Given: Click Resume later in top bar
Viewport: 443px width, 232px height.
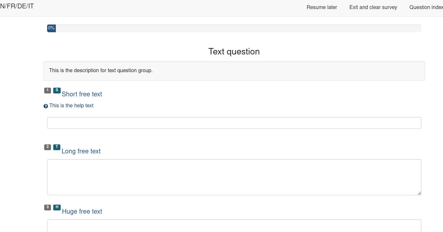Looking at the screenshot, I should pyautogui.click(x=322, y=7).
